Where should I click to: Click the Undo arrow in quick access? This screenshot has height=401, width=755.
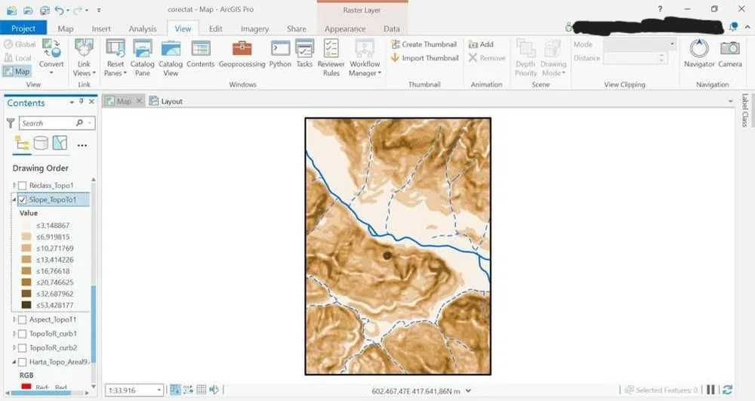[x=59, y=10]
